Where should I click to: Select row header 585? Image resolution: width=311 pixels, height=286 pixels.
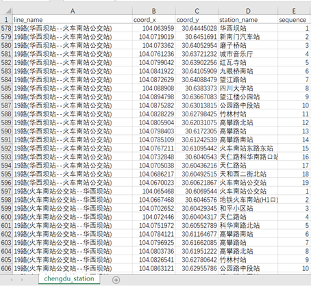pyautogui.click(x=6, y=88)
